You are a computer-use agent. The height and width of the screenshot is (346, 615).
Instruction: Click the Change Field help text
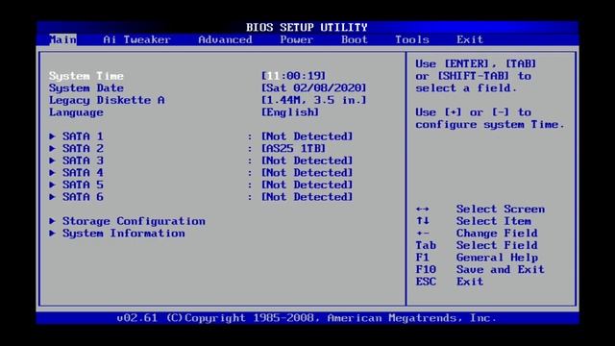click(x=497, y=234)
